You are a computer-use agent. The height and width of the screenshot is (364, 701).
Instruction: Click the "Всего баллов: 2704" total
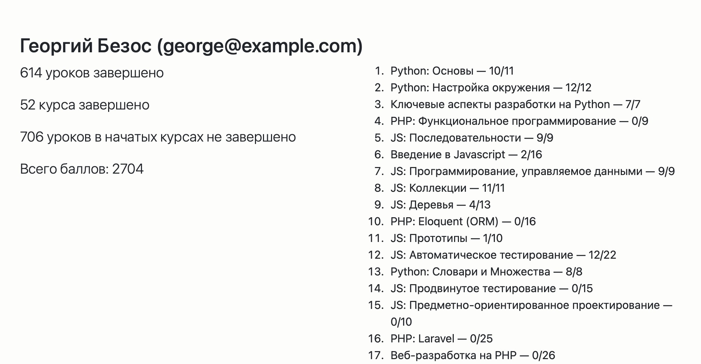[x=82, y=169]
